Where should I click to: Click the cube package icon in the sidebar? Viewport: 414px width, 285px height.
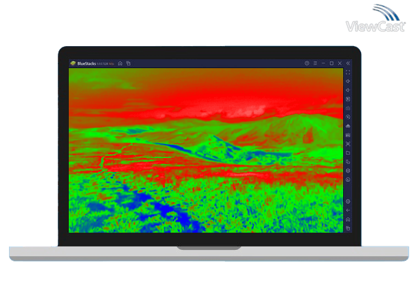click(348, 171)
